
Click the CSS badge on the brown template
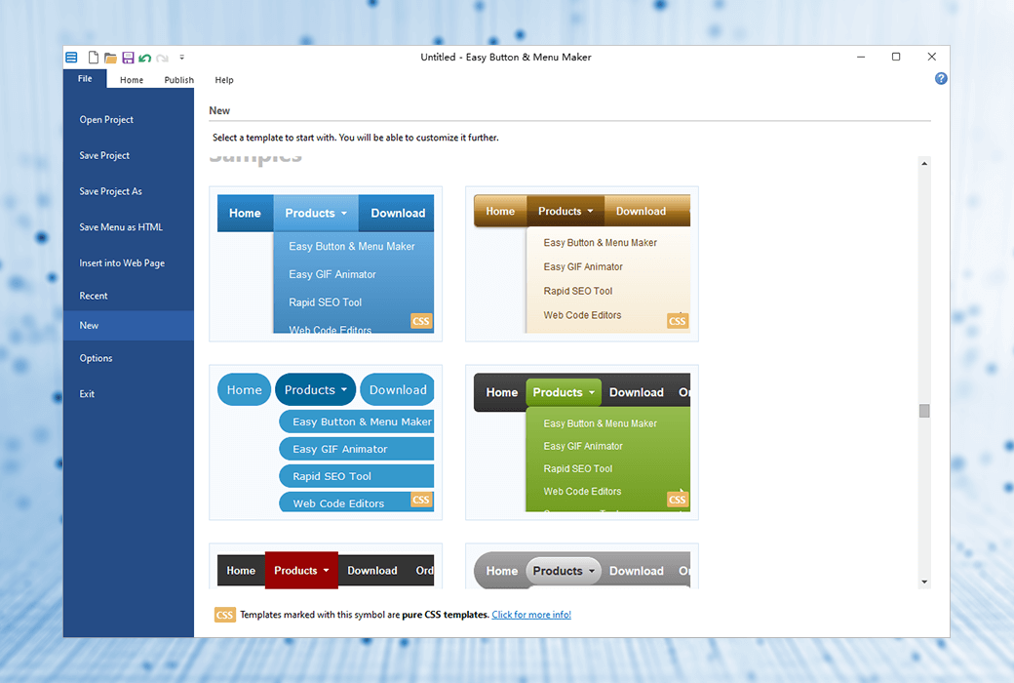point(677,321)
